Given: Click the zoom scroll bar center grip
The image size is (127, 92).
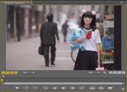Looking at the screenshot, I should [63, 83].
